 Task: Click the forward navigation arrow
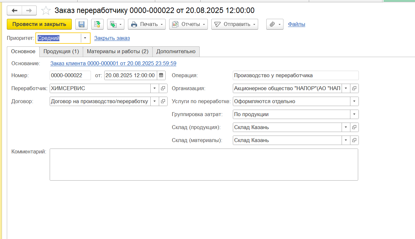click(29, 11)
